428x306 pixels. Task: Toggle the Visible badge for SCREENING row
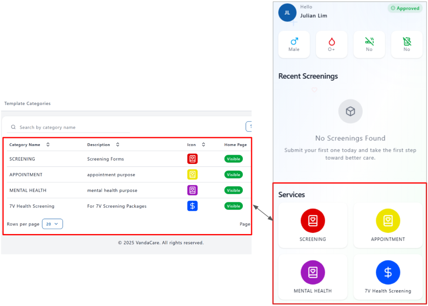click(233, 159)
